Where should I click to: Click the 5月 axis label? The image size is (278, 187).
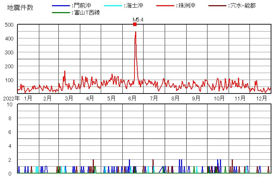tap(111, 98)
